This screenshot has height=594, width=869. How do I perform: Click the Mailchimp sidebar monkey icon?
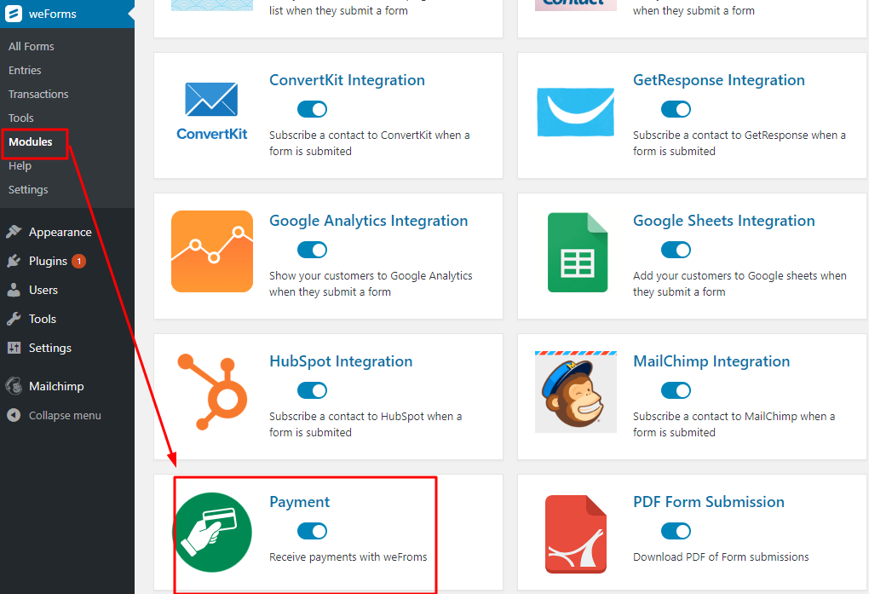pos(14,386)
